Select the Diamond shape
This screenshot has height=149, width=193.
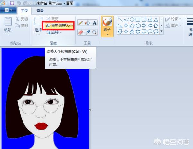tap(126, 25)
